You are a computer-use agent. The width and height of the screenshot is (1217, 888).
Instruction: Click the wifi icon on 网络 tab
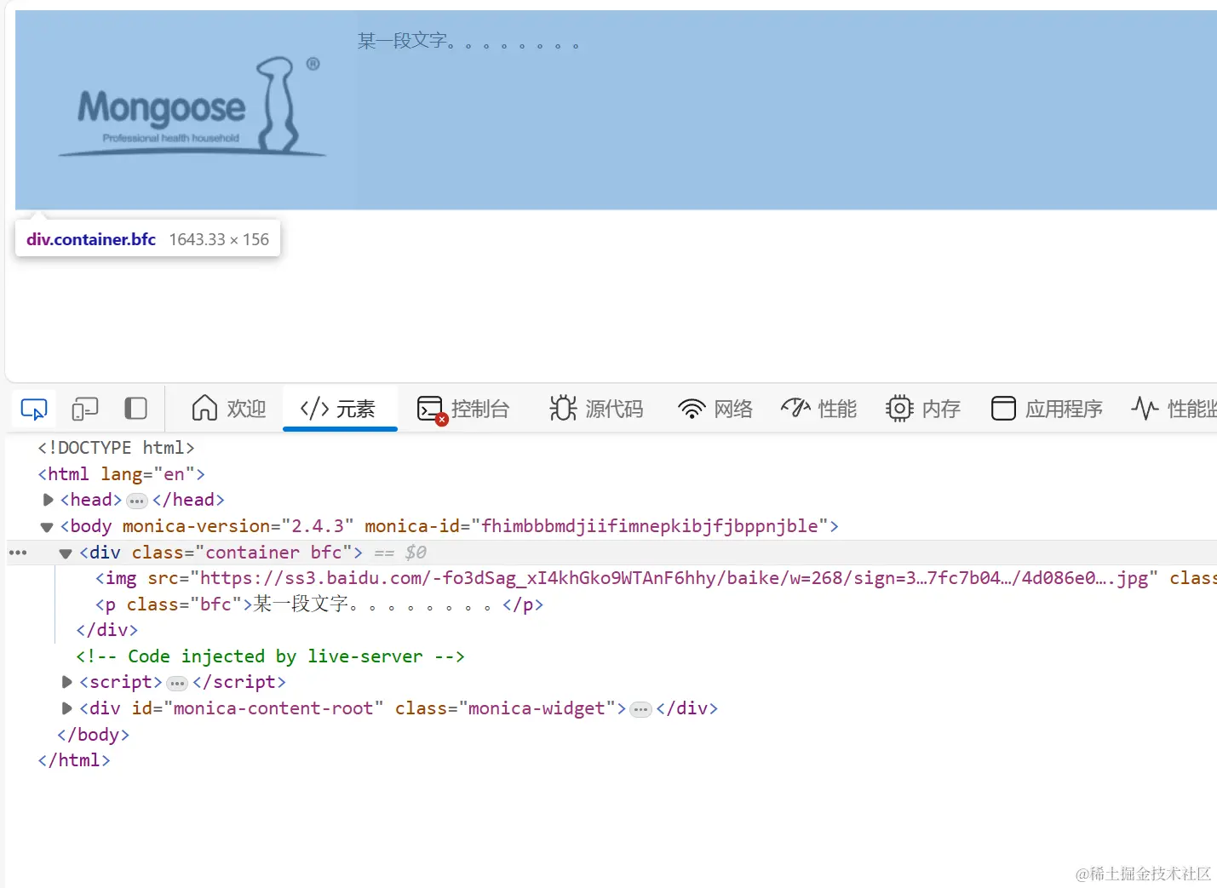(692, 410)
